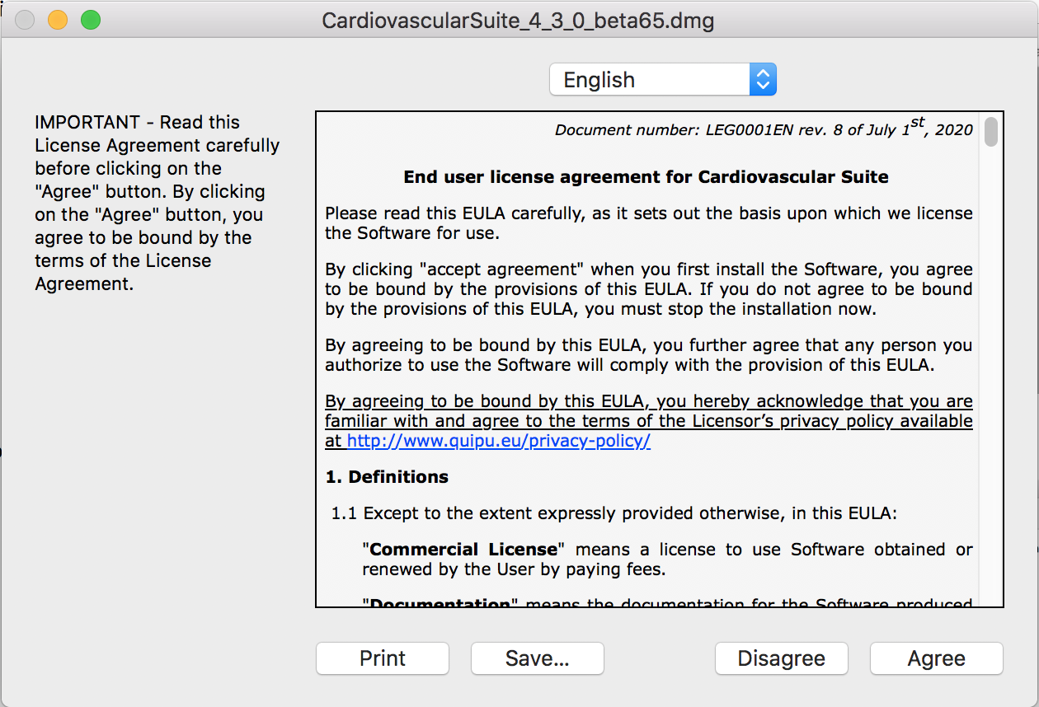Open the quipu.eu privacy-policy link
Screen dimensions: 1039x707
[x=499, y=441]
